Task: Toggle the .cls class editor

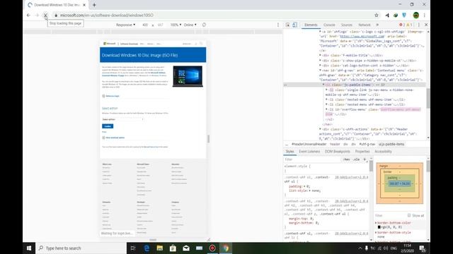Action: tap(357, 159)
